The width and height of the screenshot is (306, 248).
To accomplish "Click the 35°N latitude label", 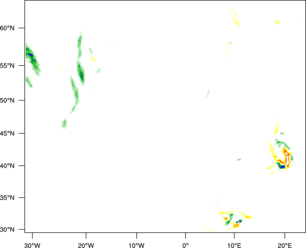I will click(7, 198).
